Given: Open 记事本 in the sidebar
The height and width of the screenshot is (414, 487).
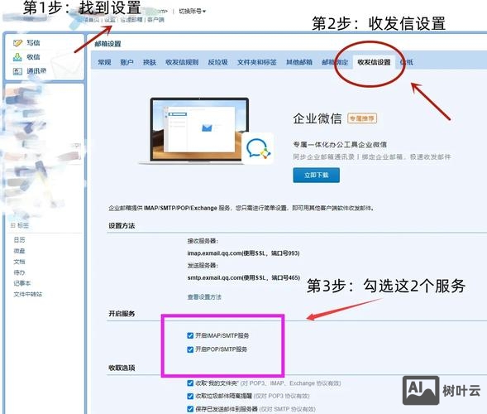Looking at the screenshot, I should [22, 283].
